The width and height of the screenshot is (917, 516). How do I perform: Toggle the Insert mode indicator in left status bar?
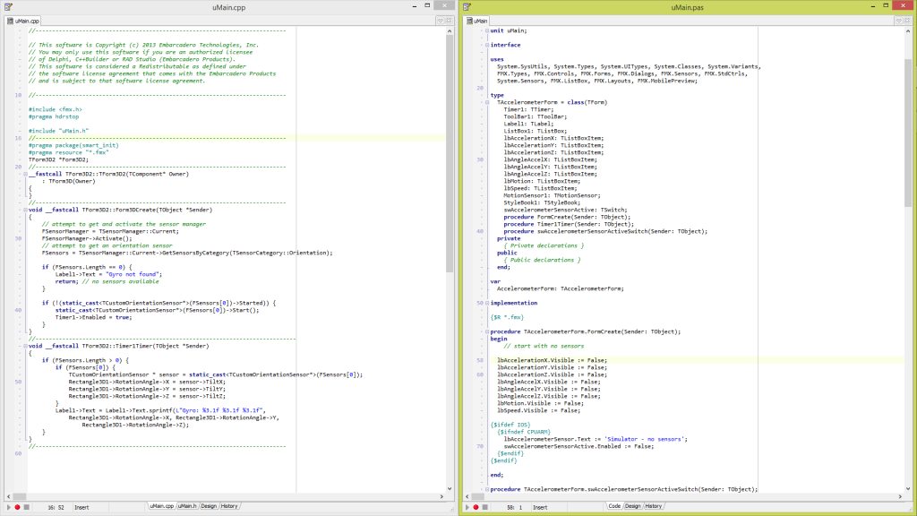click(x=81, y=507)
